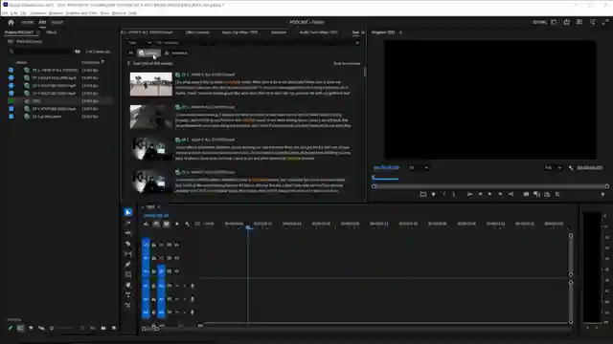613x344 pixels.
Task: Adjust the Project panel thumbnail zoom slider
Action: [64, 329]
